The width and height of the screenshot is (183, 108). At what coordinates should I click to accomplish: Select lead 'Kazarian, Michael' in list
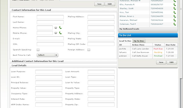click(128, 20)
